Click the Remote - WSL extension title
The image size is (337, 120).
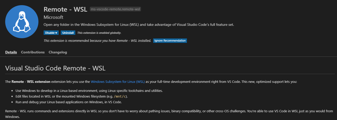coord(65,9)
